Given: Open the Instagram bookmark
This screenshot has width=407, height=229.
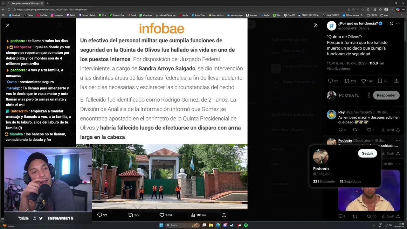Looking at the screenshot, I should coord(57,15).
